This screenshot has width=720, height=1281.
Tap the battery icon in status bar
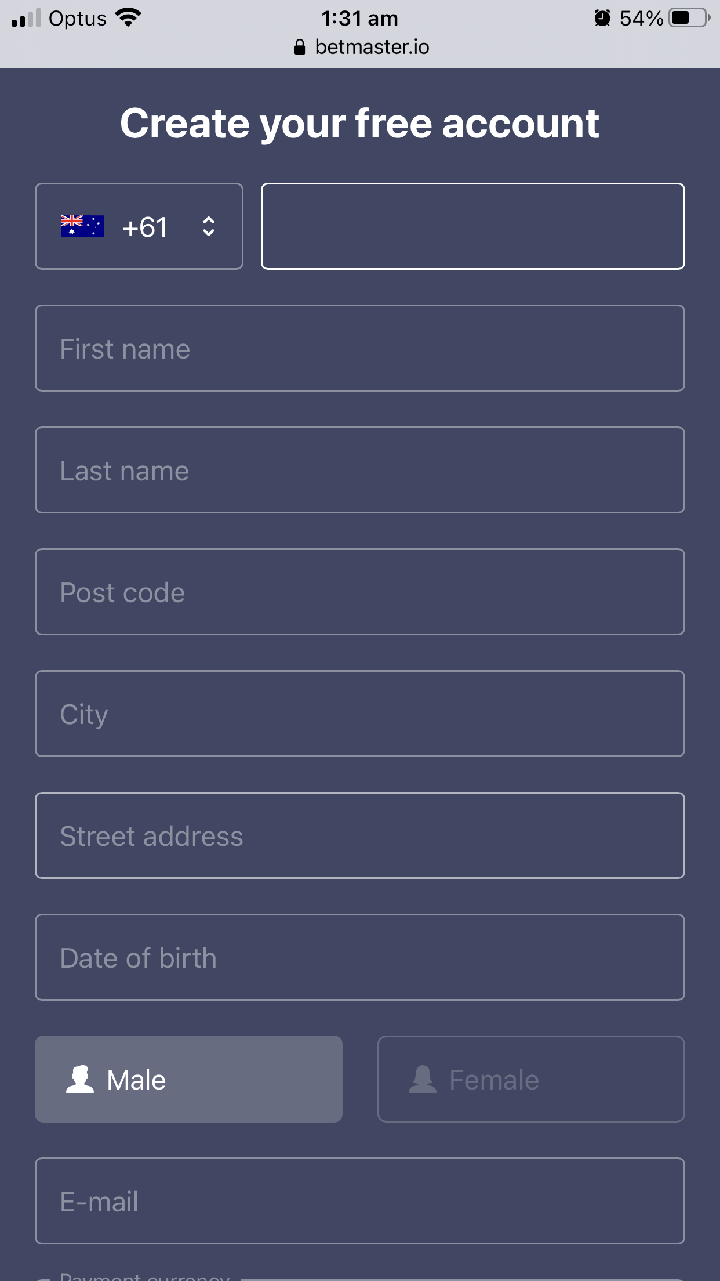point(689,18)
